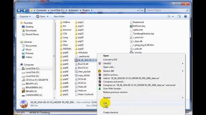Go to Local Disk (C:) in address bar
The image size is (206, 115).
coord(57,10)
